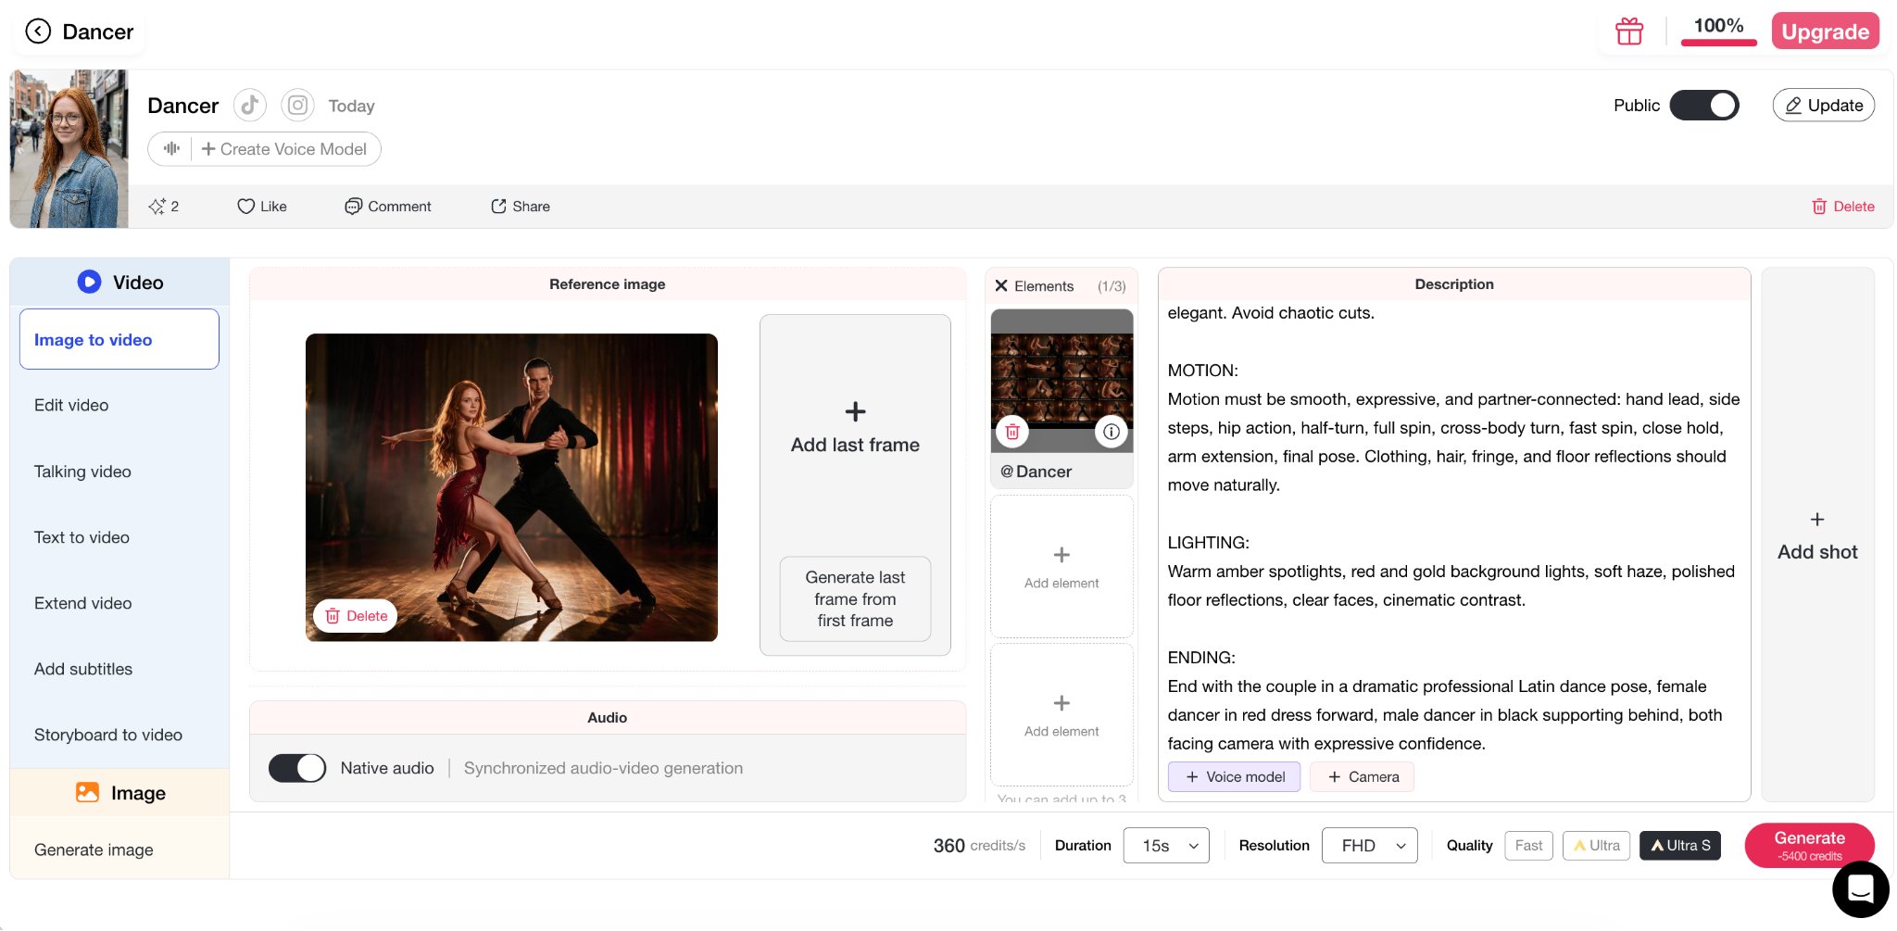Add a new shot

pyautogui.click(x=1817, y=535)
